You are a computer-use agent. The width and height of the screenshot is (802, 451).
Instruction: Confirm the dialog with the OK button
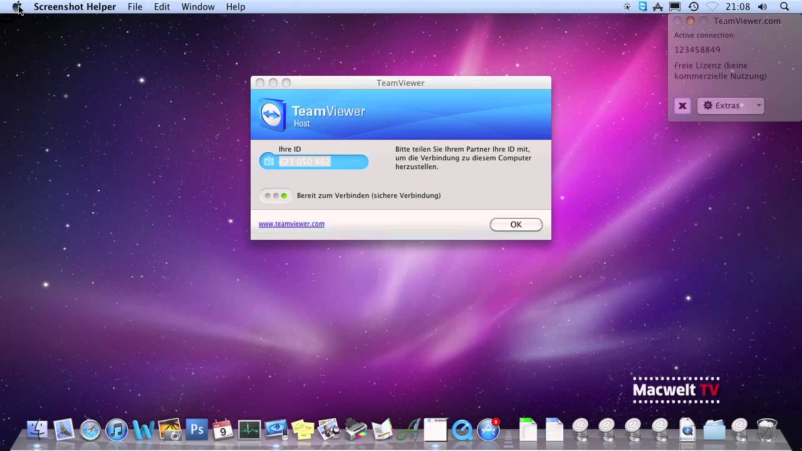[x=516, y=224]
